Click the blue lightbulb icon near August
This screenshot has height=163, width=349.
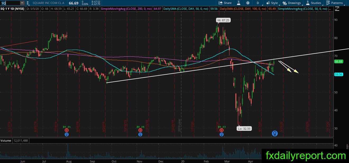(67, 134)
